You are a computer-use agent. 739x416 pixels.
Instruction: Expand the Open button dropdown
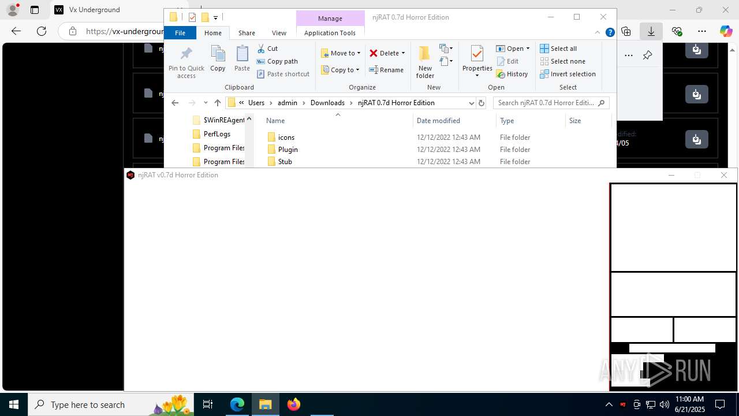(x=528, y=49)
